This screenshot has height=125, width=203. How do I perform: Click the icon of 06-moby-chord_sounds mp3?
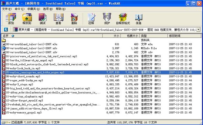tap(4, 76)
